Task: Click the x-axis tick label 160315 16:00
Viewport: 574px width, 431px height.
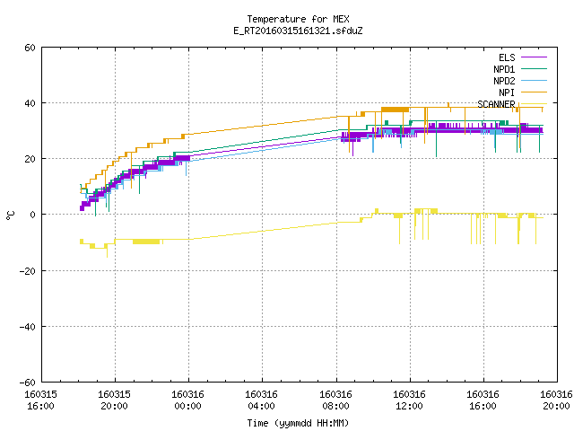Action: click(x=40, y=400)
